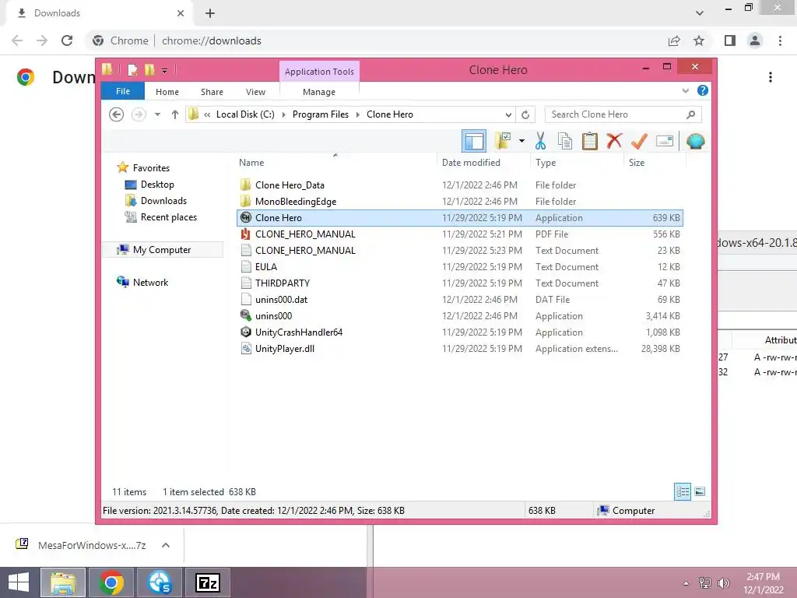The height and width of the screenshot is (598, 797).
Task: Click the red X Delete icon
Action: (614, 140)
